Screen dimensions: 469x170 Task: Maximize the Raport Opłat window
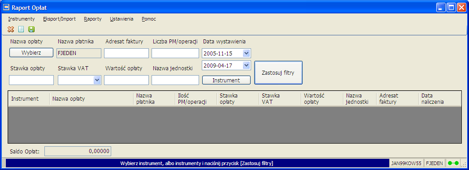click(451, 7)
